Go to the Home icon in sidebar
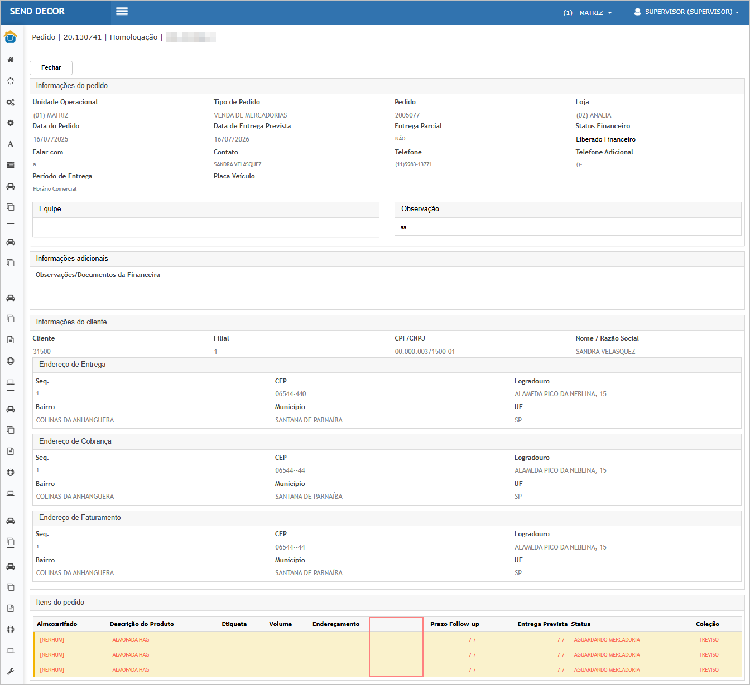Viewport: 750px width, 685px height. point(10,60)
